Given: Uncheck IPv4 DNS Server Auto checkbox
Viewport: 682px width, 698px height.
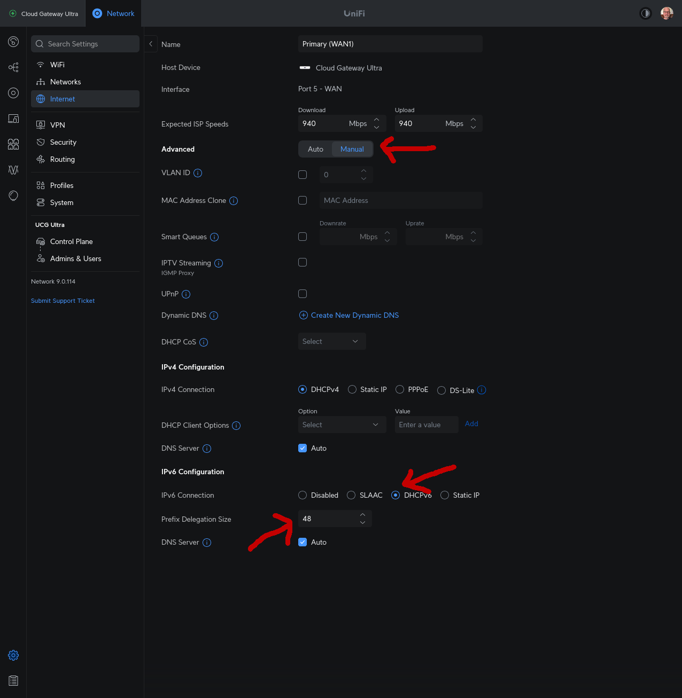Looking at the screenshot, I should (303, 448).
